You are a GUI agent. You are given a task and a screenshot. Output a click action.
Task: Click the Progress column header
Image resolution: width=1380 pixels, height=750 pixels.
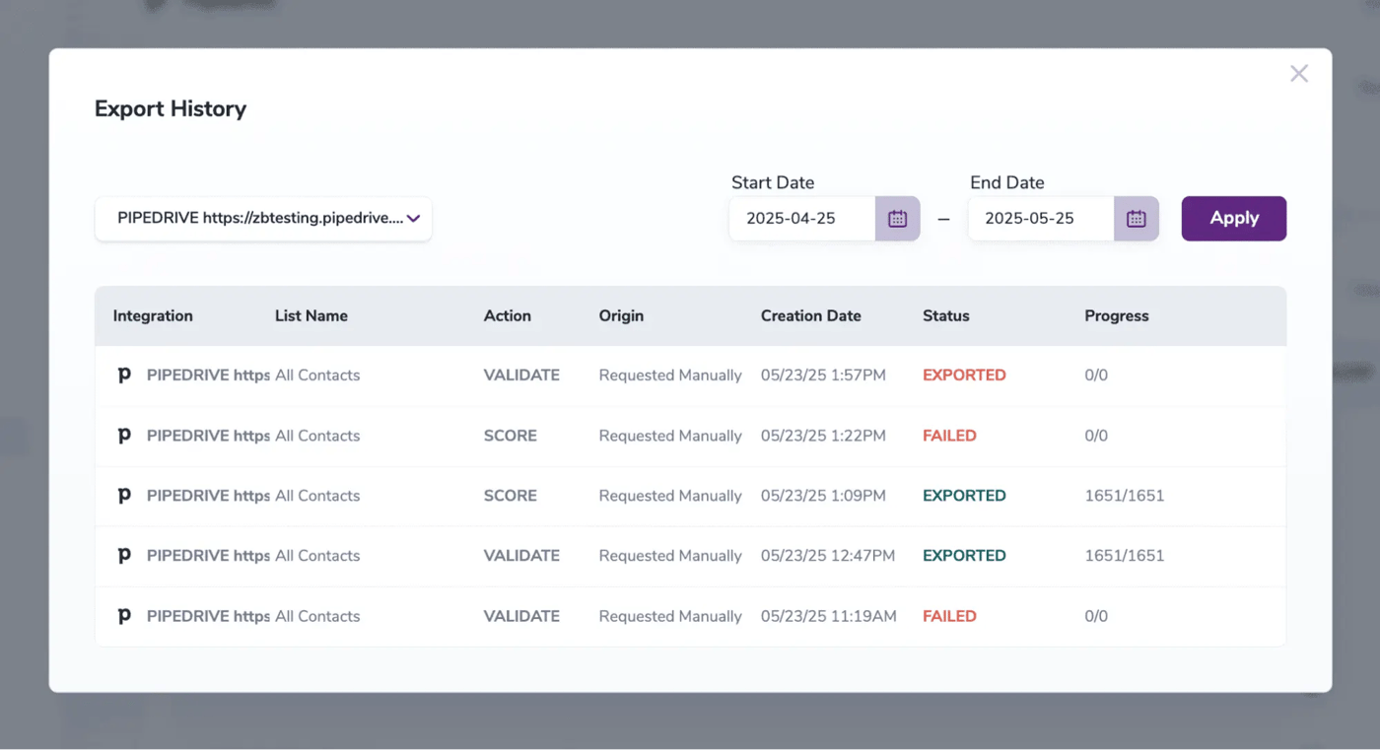(1116, 316)
